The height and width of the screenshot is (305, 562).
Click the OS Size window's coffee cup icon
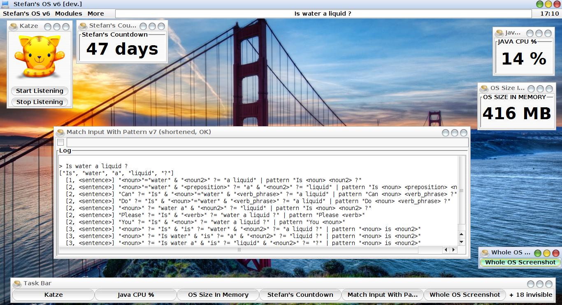point(485,89)
